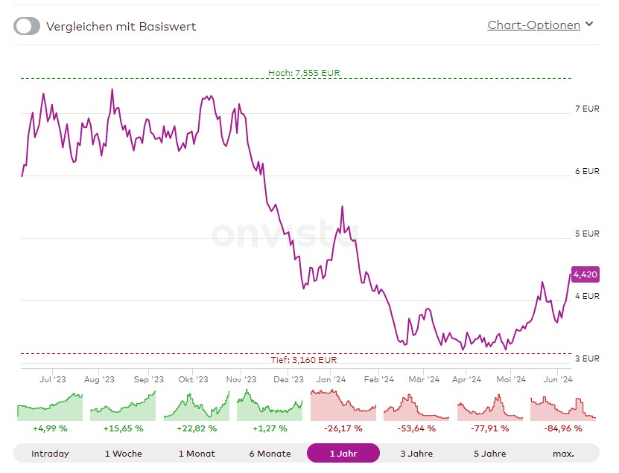Click the +15,65 % weekly mini chart
The image size is (619, 473).
123,407
